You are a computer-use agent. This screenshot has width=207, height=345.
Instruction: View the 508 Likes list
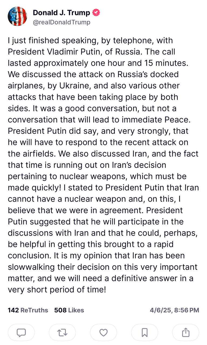69,310
